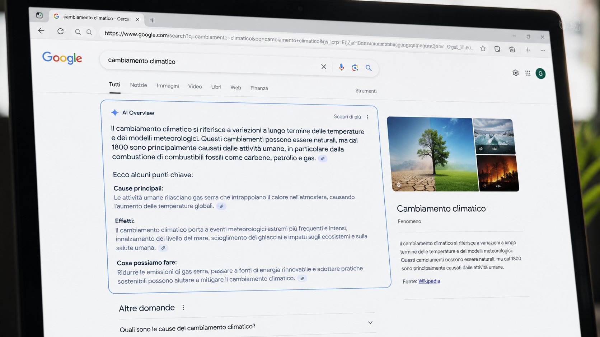Click the 'AI Overview' label
This screenshot has width=600, height=337.
pos(138,113)
